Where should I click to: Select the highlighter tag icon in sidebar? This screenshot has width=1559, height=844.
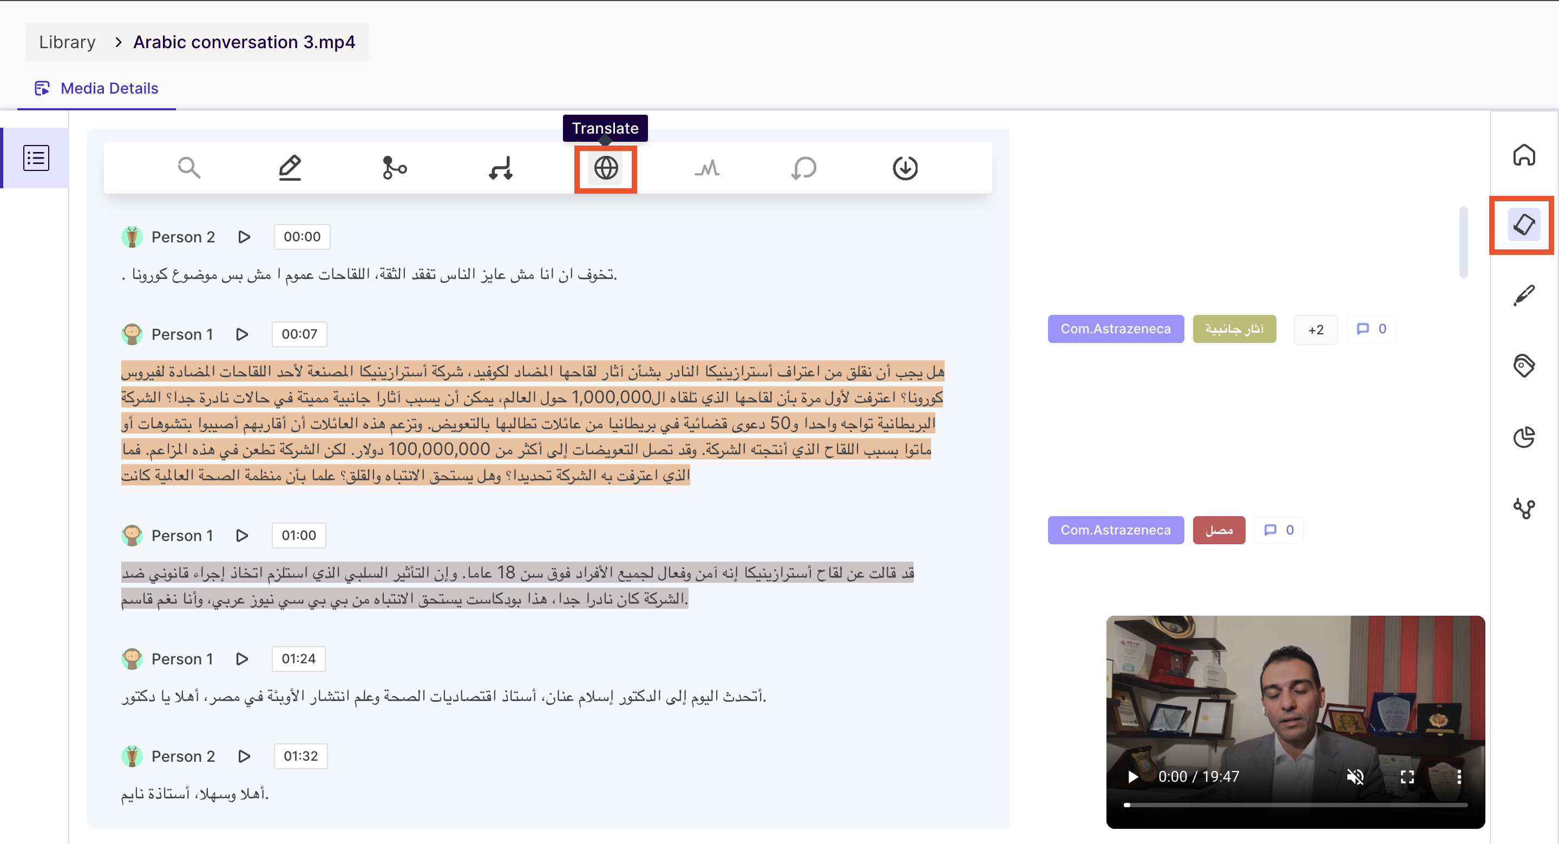(1524, 225)
